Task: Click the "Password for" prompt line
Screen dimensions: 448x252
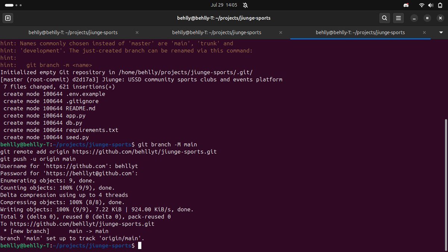Action: coord(69,173)
